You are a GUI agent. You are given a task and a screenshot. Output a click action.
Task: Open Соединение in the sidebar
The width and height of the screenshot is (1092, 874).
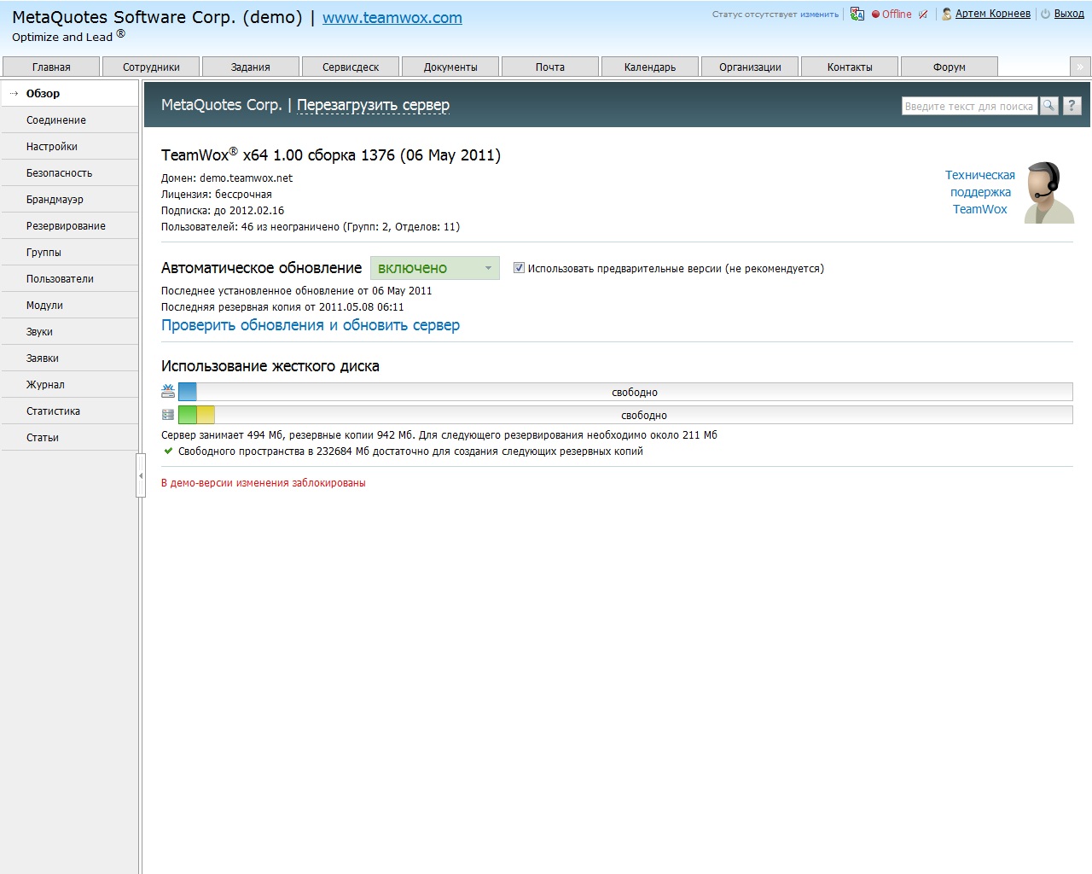coord(69,120)
